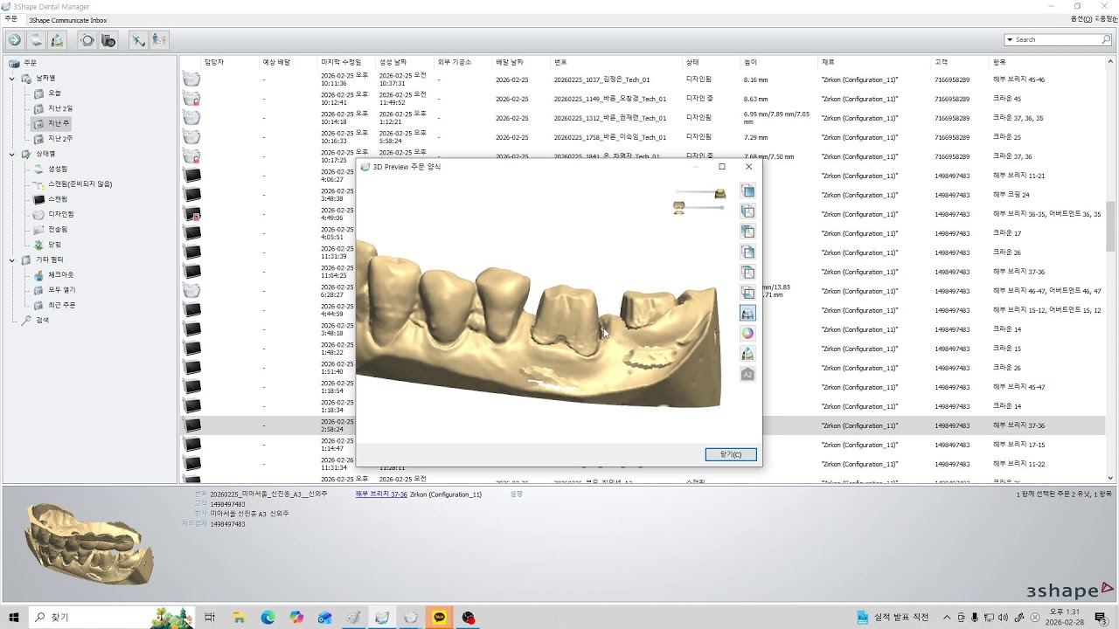Open the 검색 search node
The height and width of the screenshot is (629, 1119).
point(42,320)
